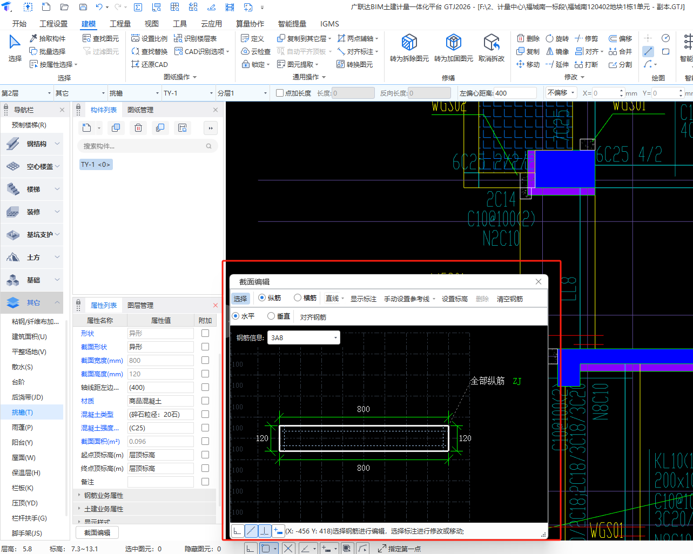Click 查找替换 tool
Image resolution: width=693 pixels, height=554 pixels.
(x=149, y=51)
